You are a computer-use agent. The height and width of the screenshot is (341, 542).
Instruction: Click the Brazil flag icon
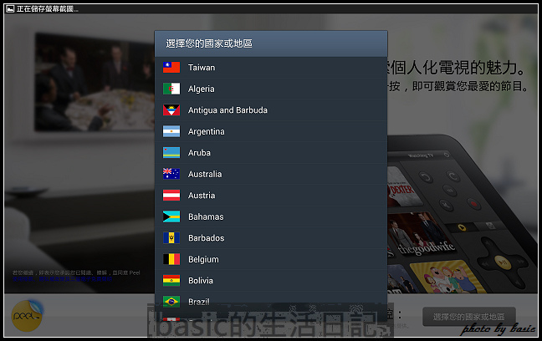point(171,302)
